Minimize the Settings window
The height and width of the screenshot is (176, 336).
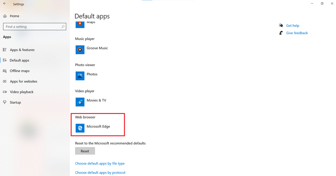[312, 3]
